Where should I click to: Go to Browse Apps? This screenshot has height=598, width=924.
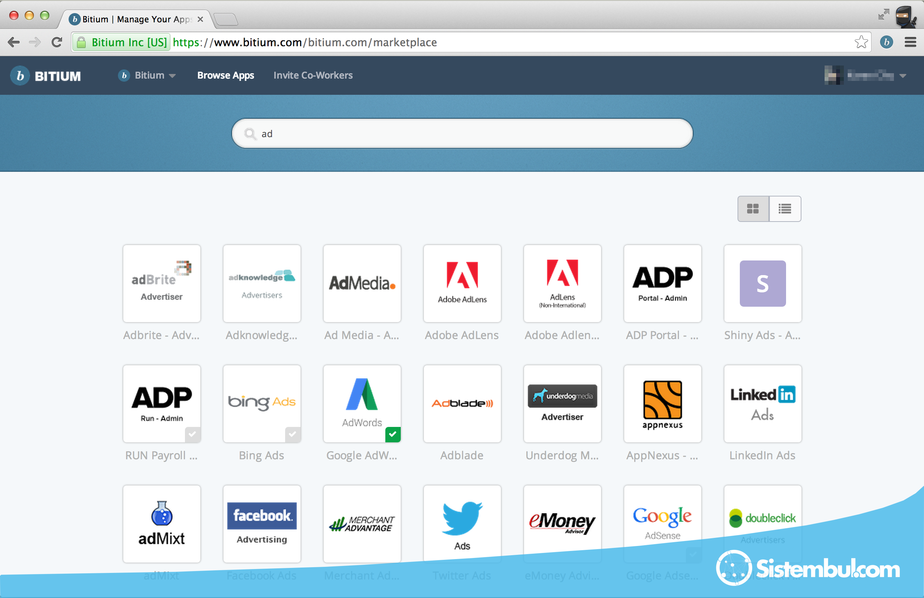point(225,76)
